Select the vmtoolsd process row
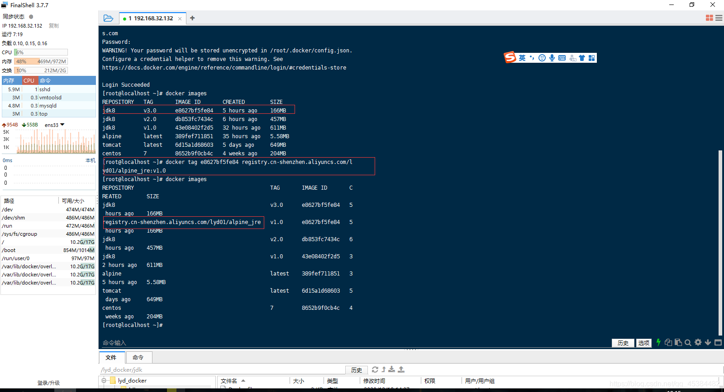The width and height of the screenshot is (724, 392). click(x=48, y=98)
